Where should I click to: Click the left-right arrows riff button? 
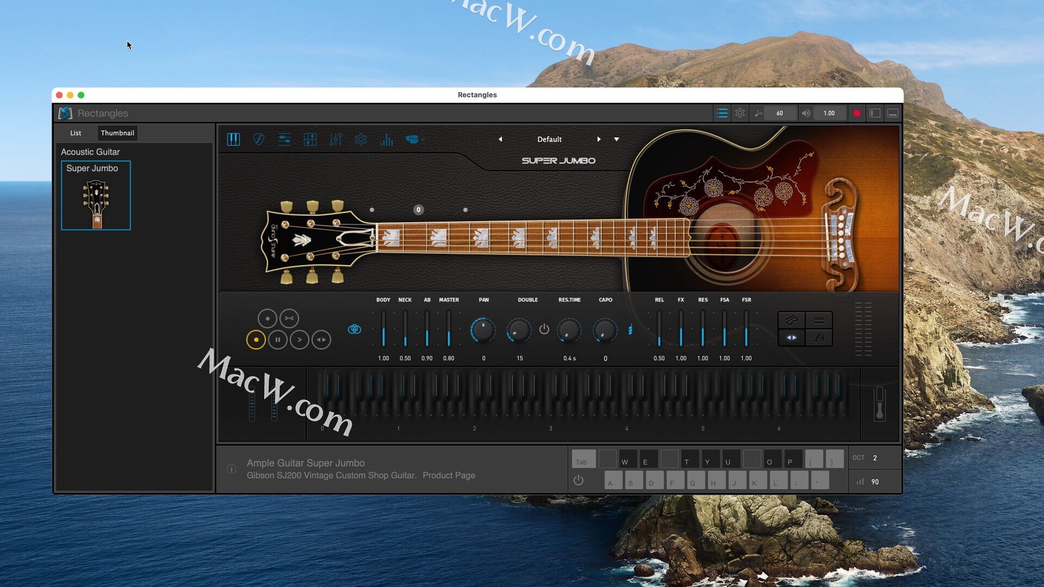pyautogui.click(x=321, y=340)
